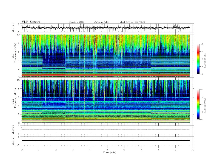
Task: Click the time axis tick label "5"
Action: (107, 150)
